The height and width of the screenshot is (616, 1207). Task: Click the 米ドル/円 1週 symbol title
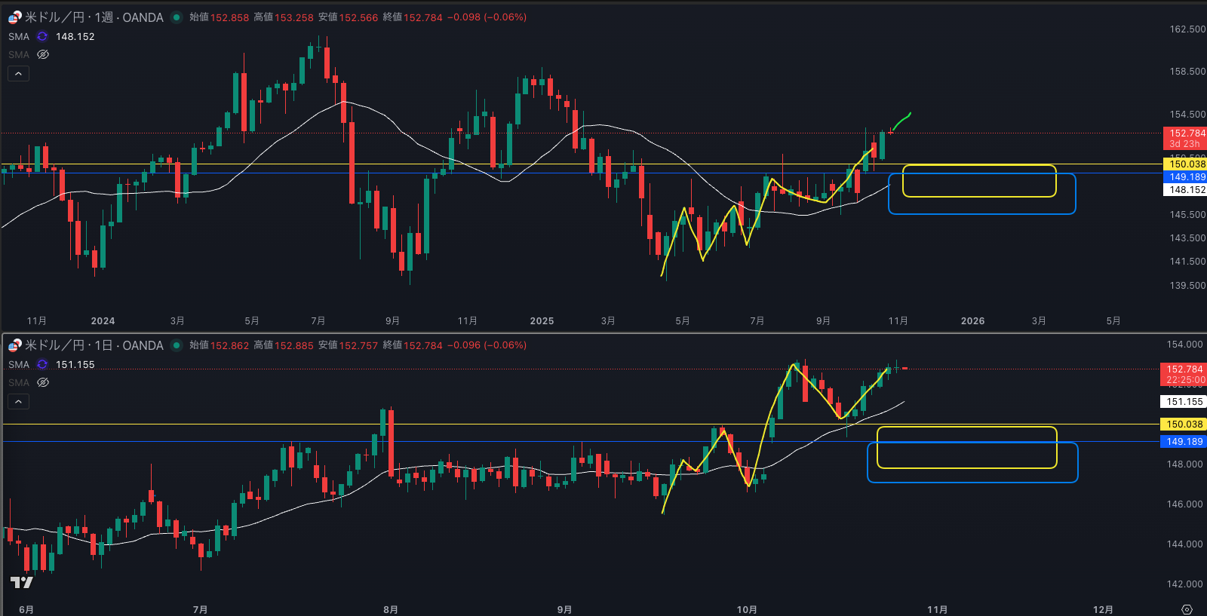click(x=94, y=17)
